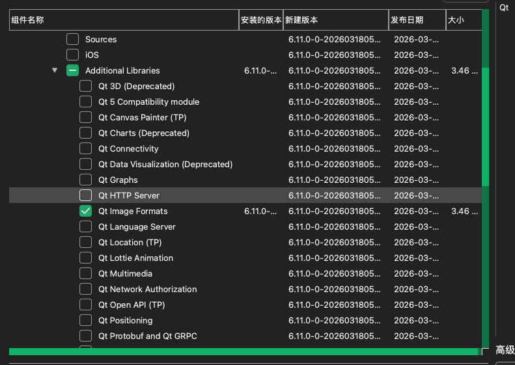Select the Qt Protobuf and Qt GRPC label
515x365 pixels.
coord(148,336)
